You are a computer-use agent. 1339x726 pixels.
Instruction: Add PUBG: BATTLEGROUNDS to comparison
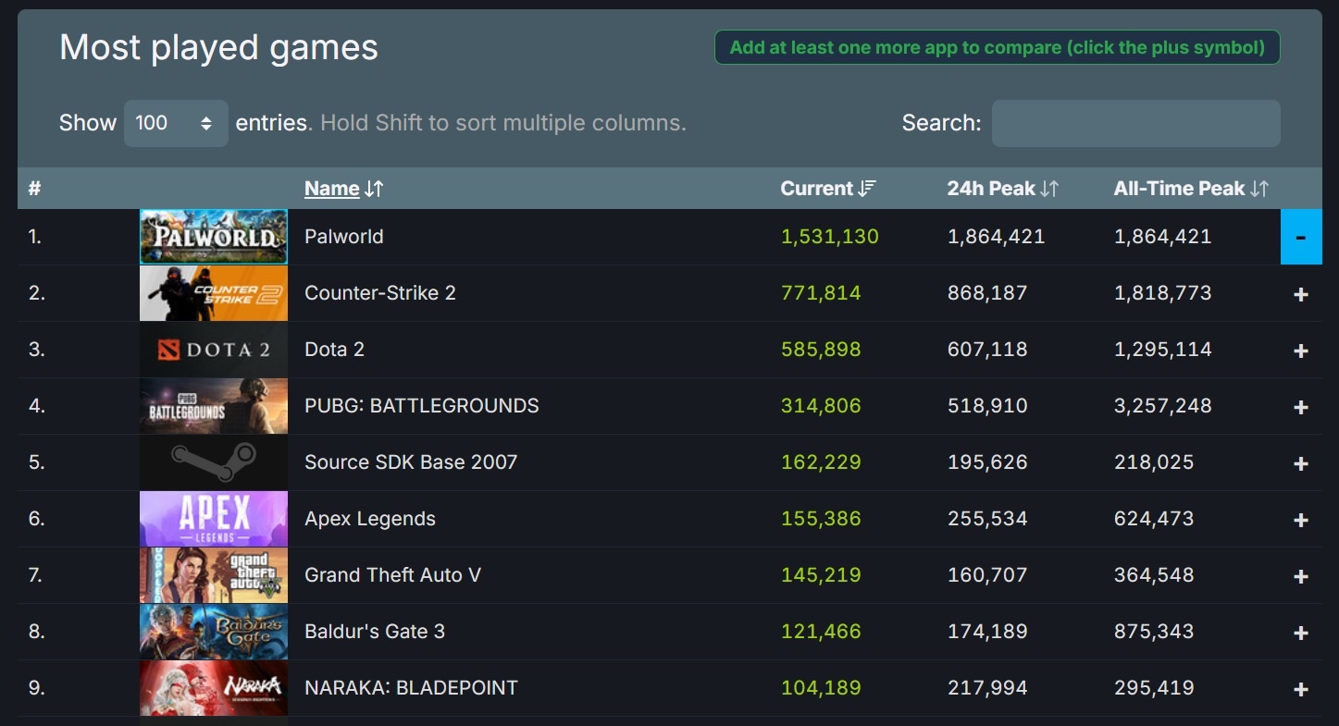[x=1301, y=406]
